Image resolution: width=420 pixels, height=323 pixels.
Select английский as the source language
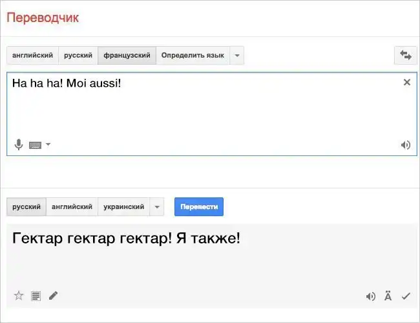32,56
